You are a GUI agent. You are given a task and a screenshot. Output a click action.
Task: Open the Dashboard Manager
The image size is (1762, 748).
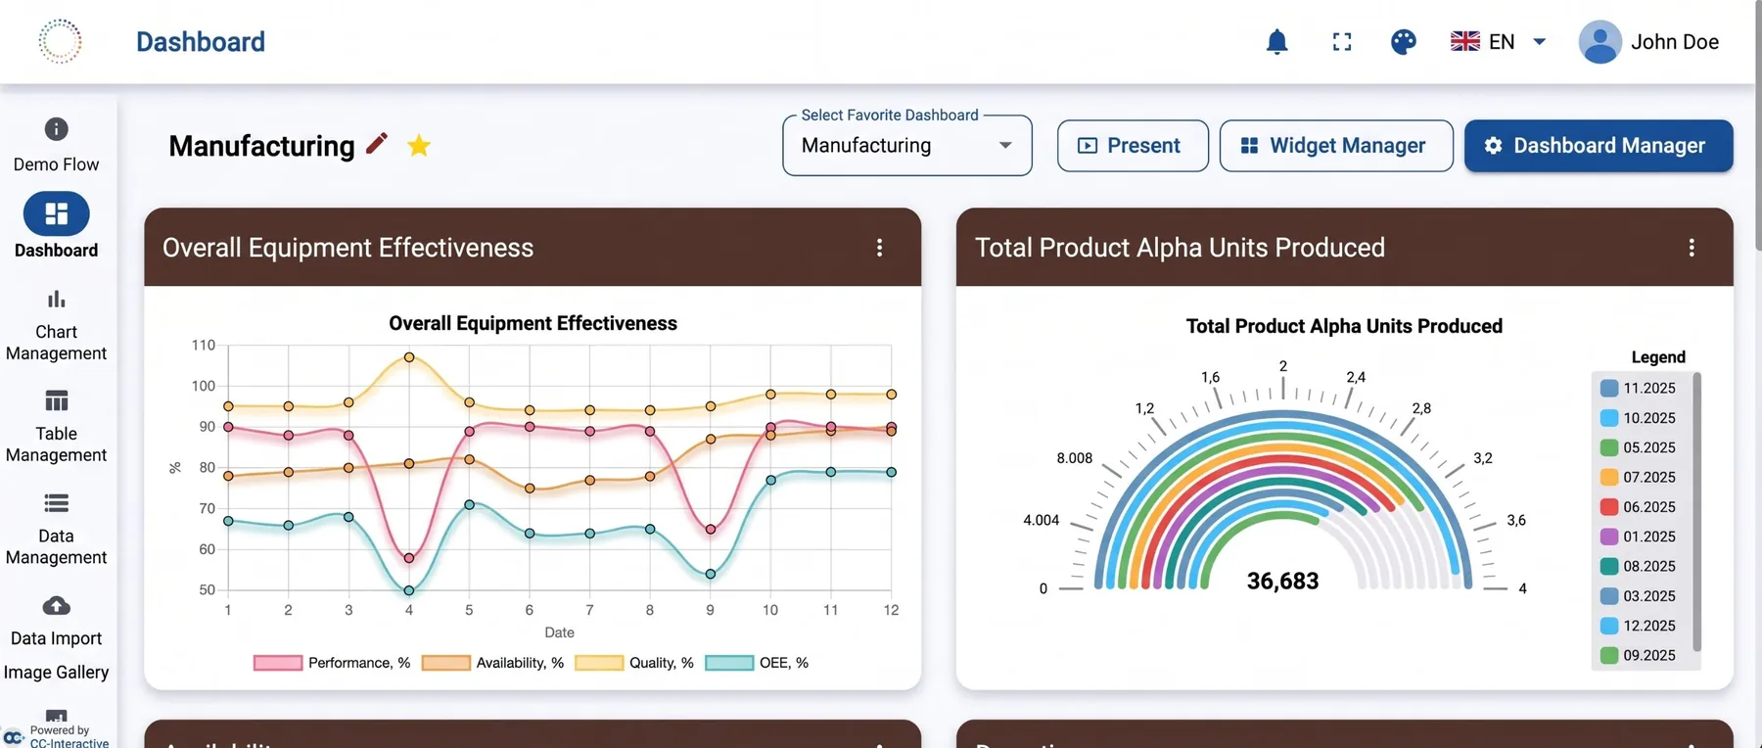(1599, 146)
